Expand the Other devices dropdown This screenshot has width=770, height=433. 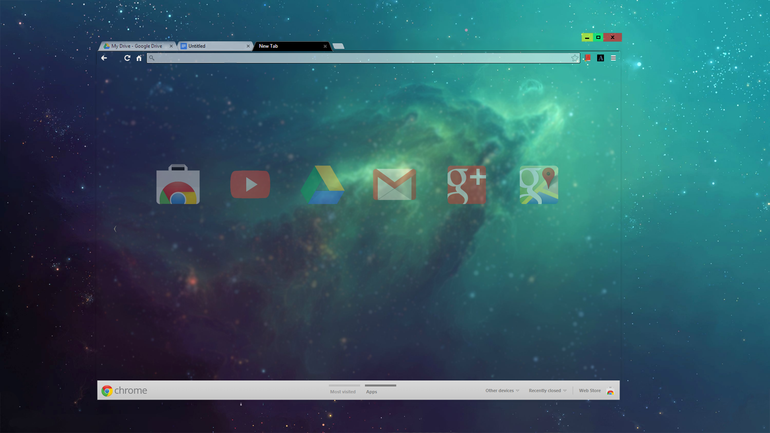(503, 391)
